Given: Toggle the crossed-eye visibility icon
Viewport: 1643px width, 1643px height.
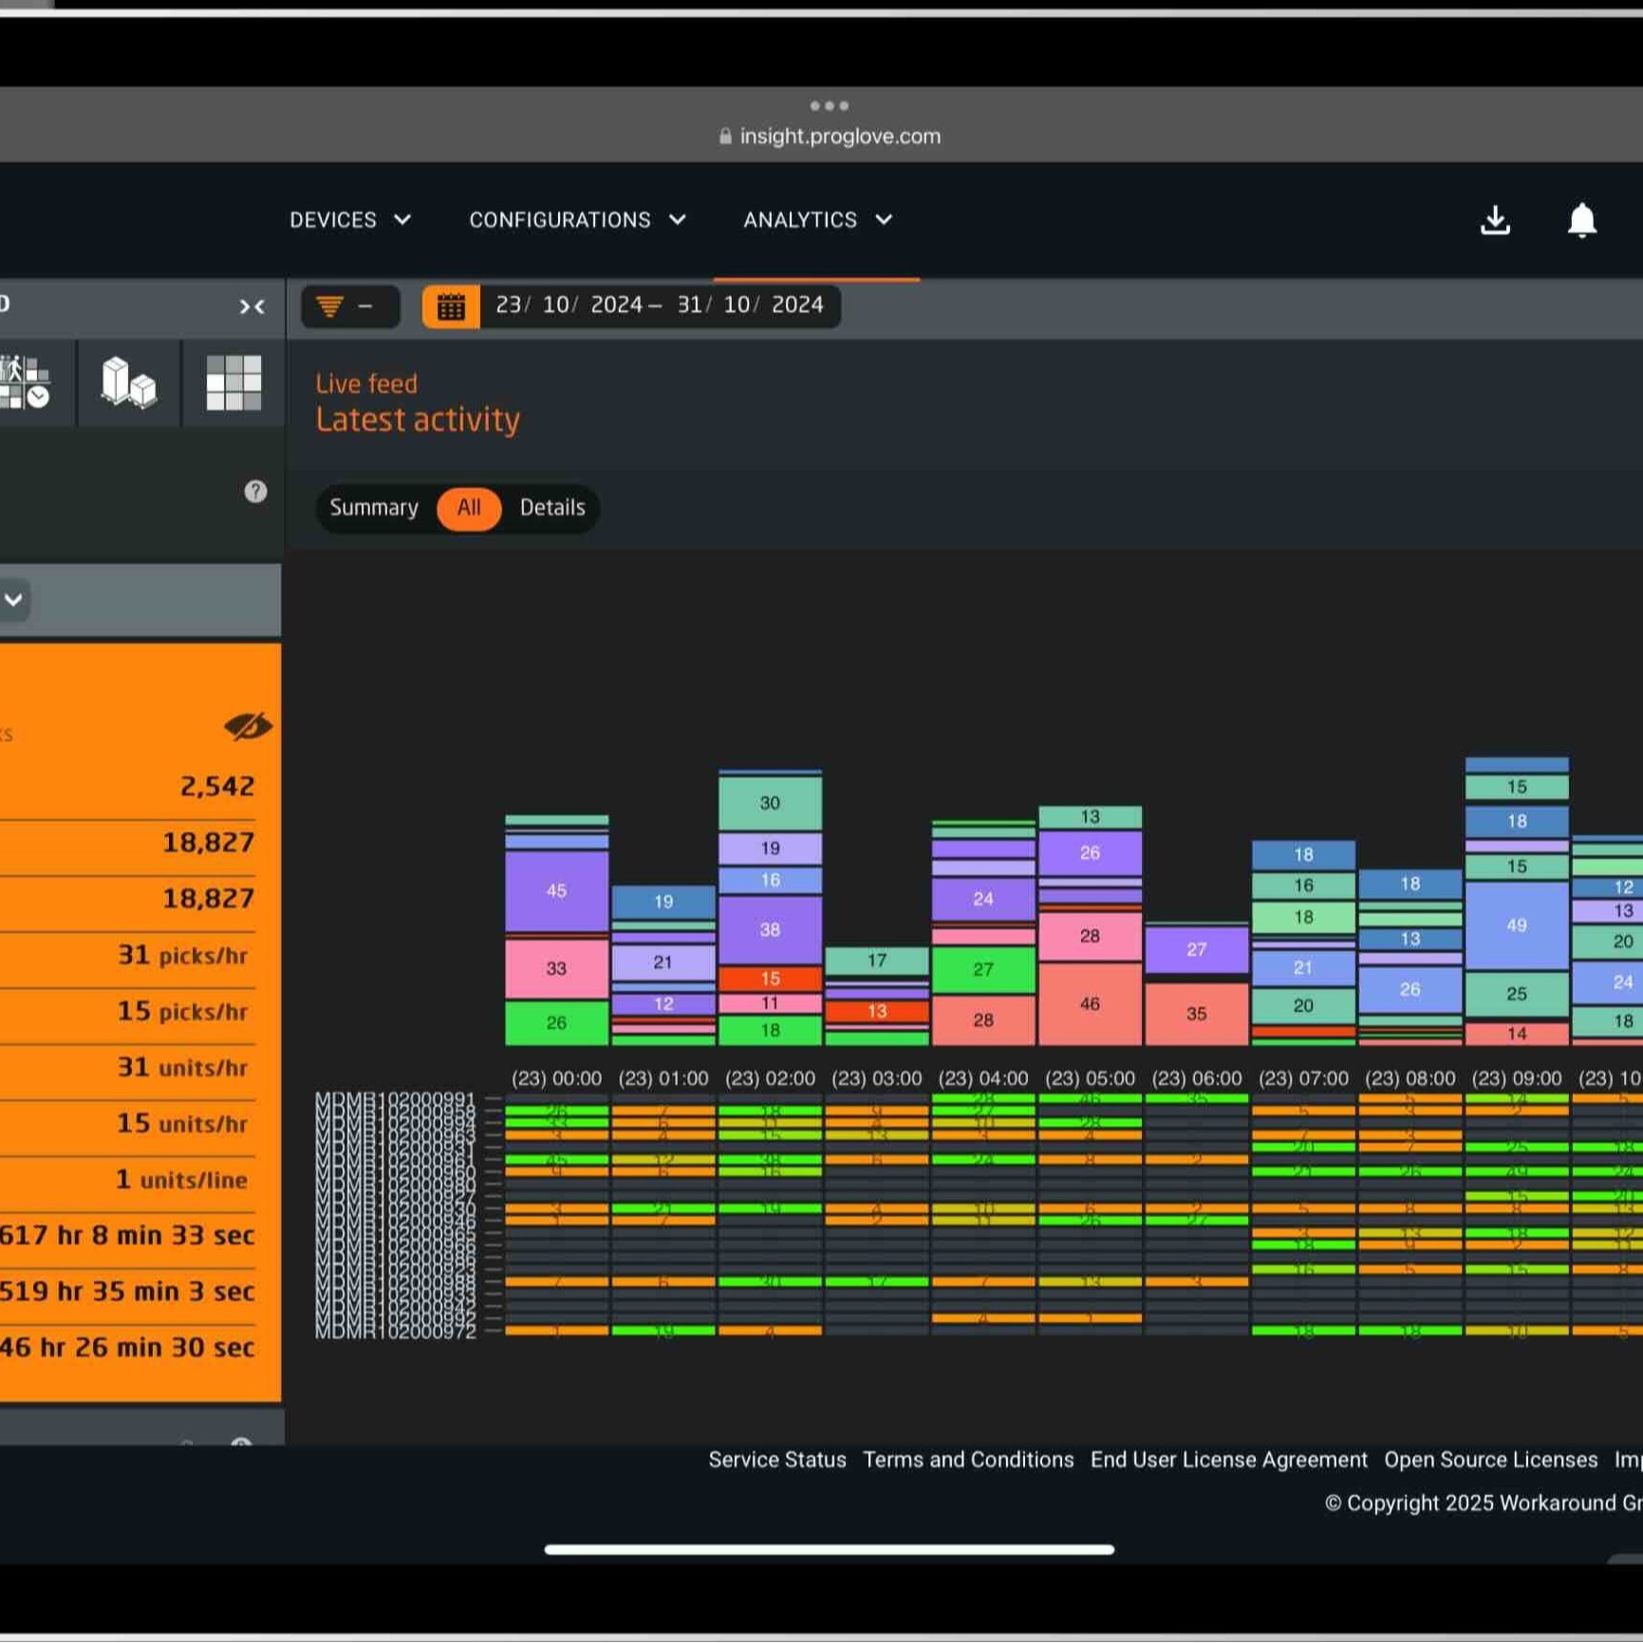Looking at the screenshot, I should pos(247,727).
